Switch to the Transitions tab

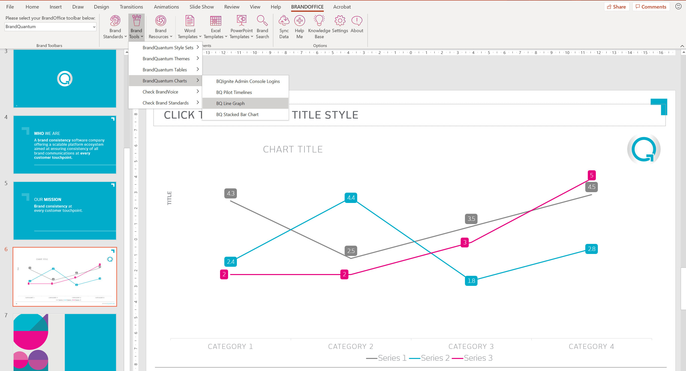[x=131, y=7]
